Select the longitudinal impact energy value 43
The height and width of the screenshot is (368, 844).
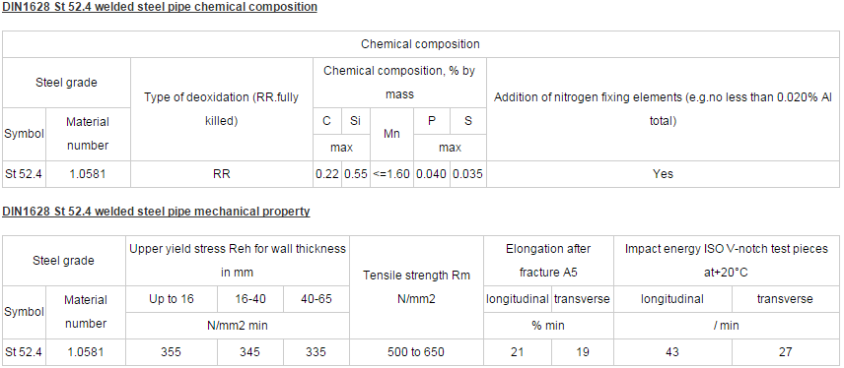[x=672, y=352]
